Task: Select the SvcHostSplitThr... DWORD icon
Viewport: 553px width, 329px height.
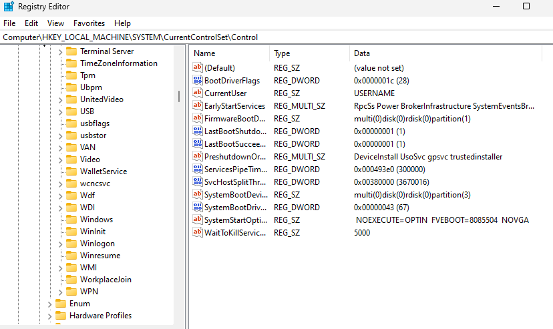Action: point(198,182)
